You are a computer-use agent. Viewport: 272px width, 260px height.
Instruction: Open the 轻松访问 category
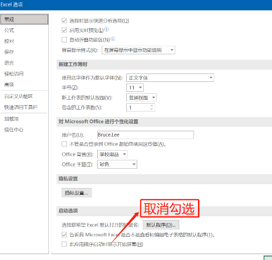(14, 74)
